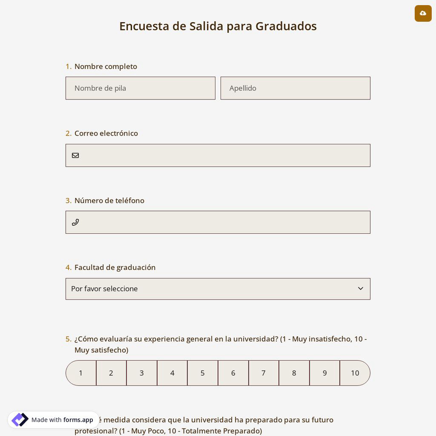This screenshot has height=436, width=436.
Task: Select rating 7 on the satisfaction scale
Action: point(263,373)
